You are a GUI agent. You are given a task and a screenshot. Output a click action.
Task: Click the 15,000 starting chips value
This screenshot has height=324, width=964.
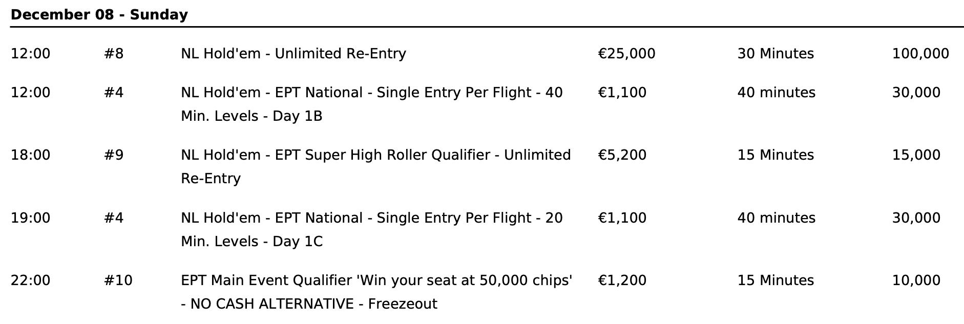click(x=916, y=155)
